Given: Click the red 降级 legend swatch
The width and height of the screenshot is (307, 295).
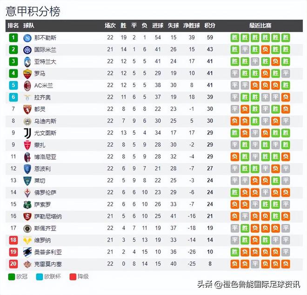Looking at the screenshot, I should coord(71,276).
